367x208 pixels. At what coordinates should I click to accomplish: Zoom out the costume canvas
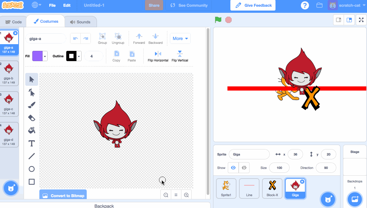pyautogui.click(x=166, y=195)
